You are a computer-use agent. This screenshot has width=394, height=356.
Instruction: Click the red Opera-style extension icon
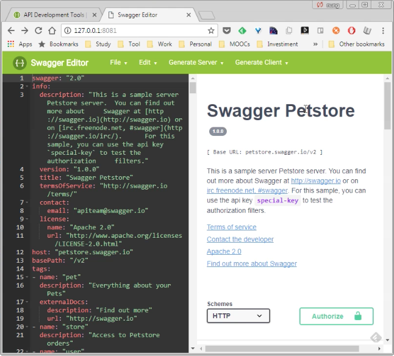click(x=351, y=30)
